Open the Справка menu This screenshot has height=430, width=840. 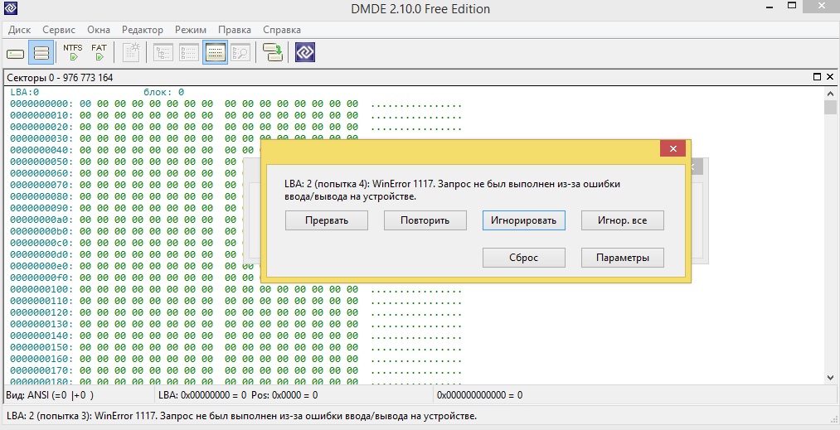(x=282, y=30)
